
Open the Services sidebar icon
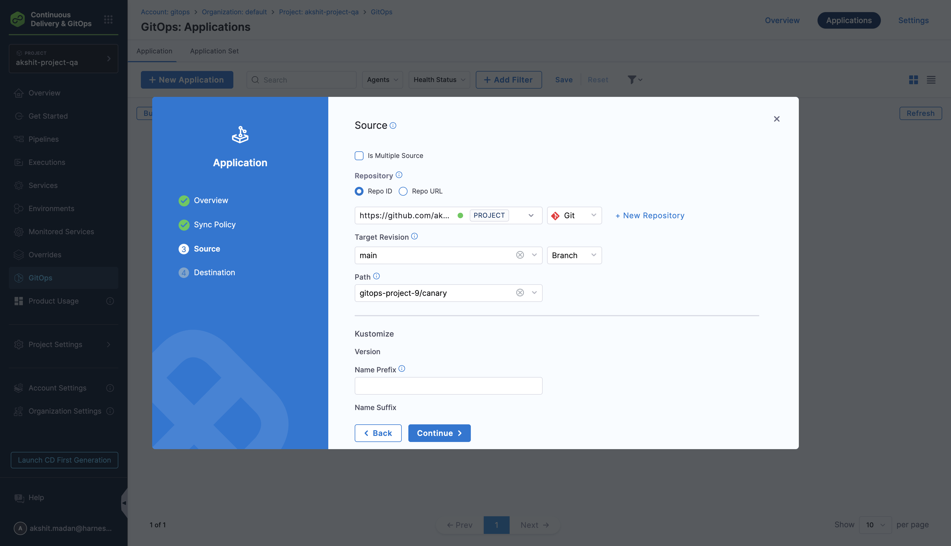click(19, 185)
